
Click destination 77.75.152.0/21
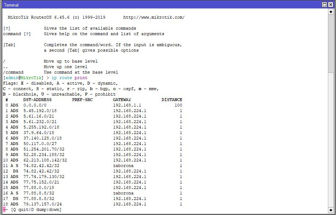(41, 182)
